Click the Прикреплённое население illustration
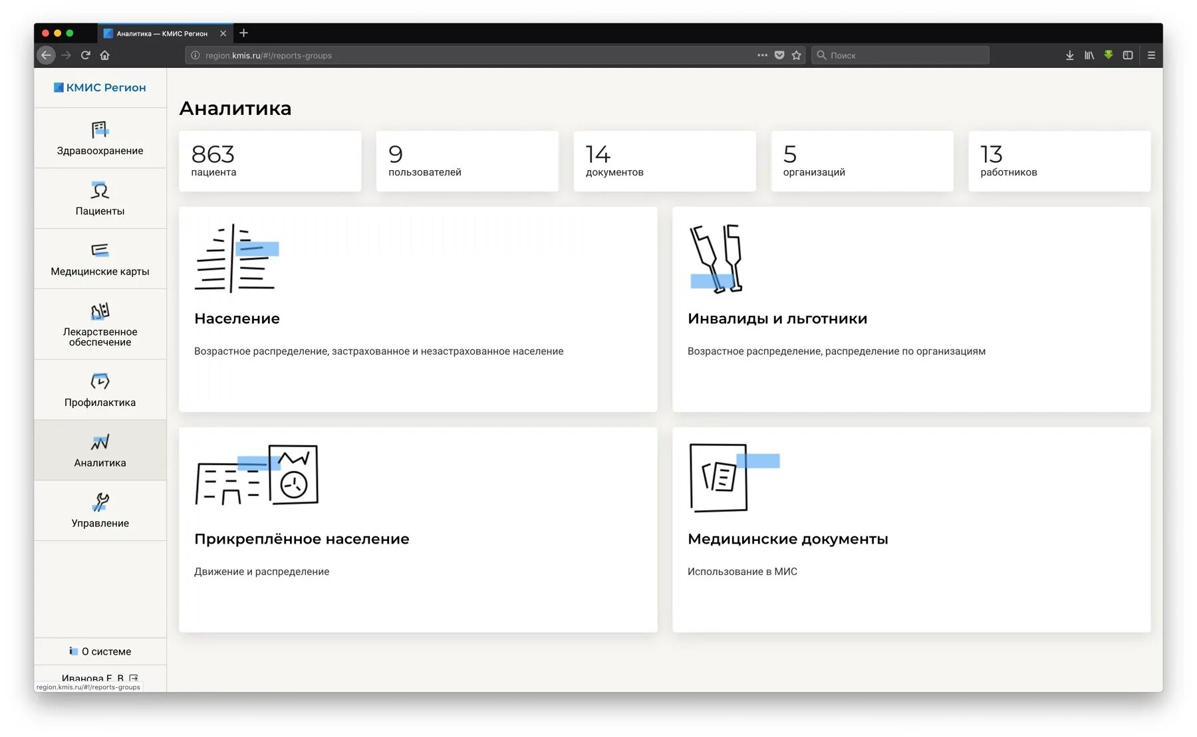1197x737 pixels. pyautogui.click(x=257, y=475)
